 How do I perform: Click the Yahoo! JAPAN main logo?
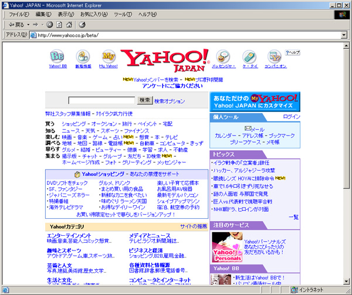pyautogui.click(x=165, y=60)
